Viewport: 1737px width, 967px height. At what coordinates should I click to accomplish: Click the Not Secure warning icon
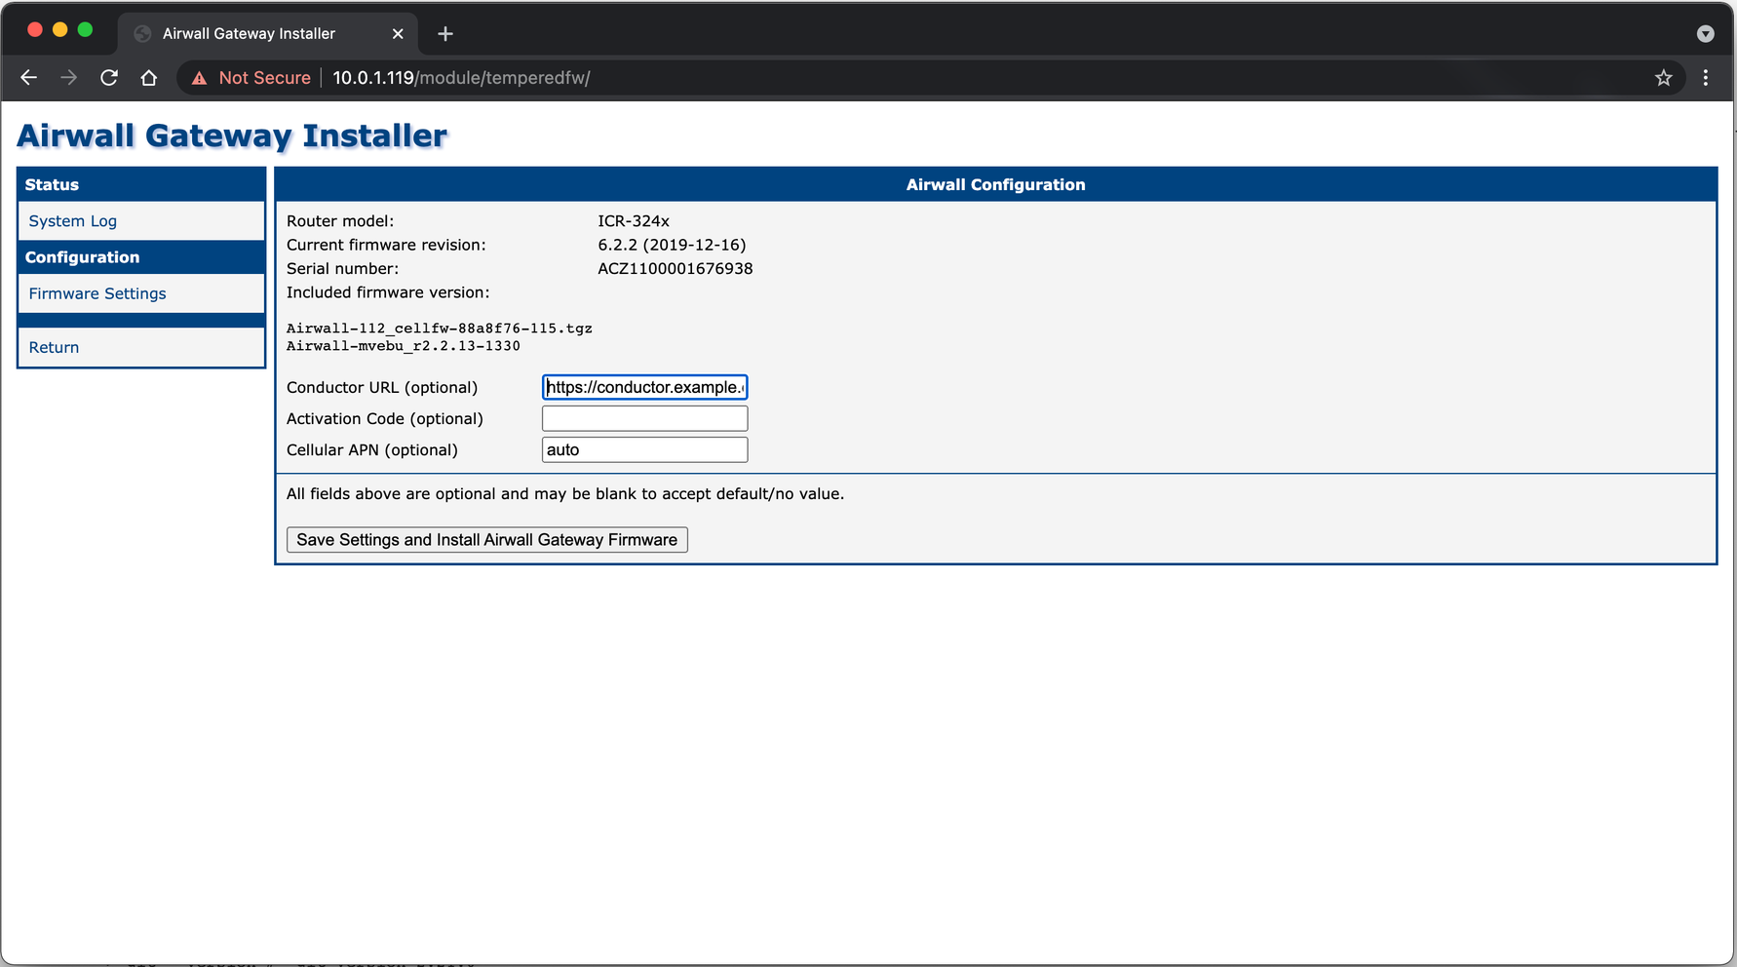click(199, 78)
